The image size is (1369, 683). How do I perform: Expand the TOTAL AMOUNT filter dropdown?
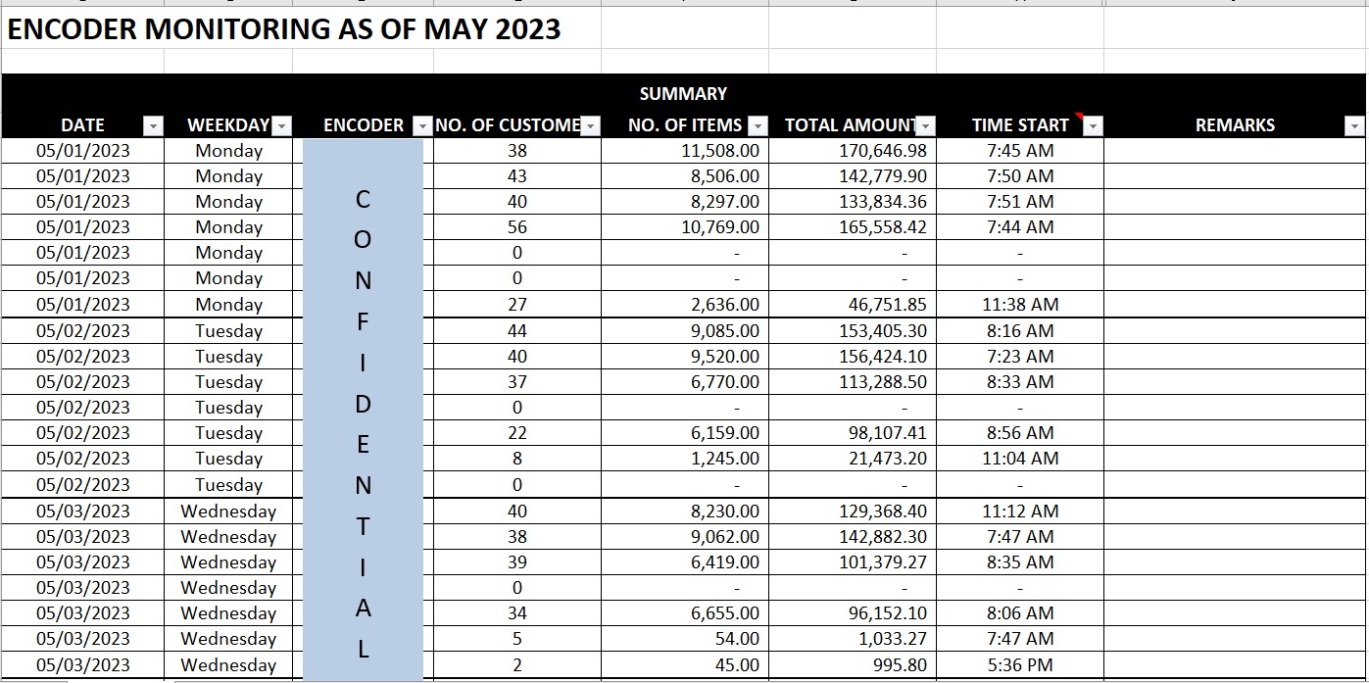click(926, 125)
